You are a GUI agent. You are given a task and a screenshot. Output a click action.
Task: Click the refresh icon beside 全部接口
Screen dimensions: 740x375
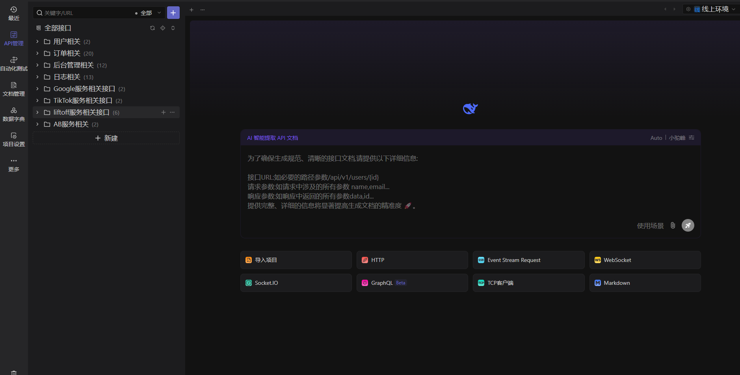coord(152,28)
